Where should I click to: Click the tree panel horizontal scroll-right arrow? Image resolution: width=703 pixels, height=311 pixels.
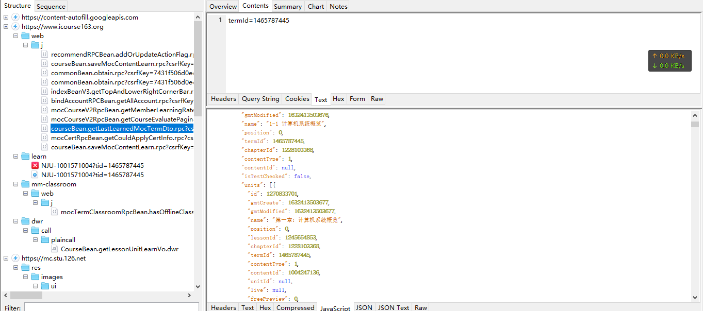[189, 296]
